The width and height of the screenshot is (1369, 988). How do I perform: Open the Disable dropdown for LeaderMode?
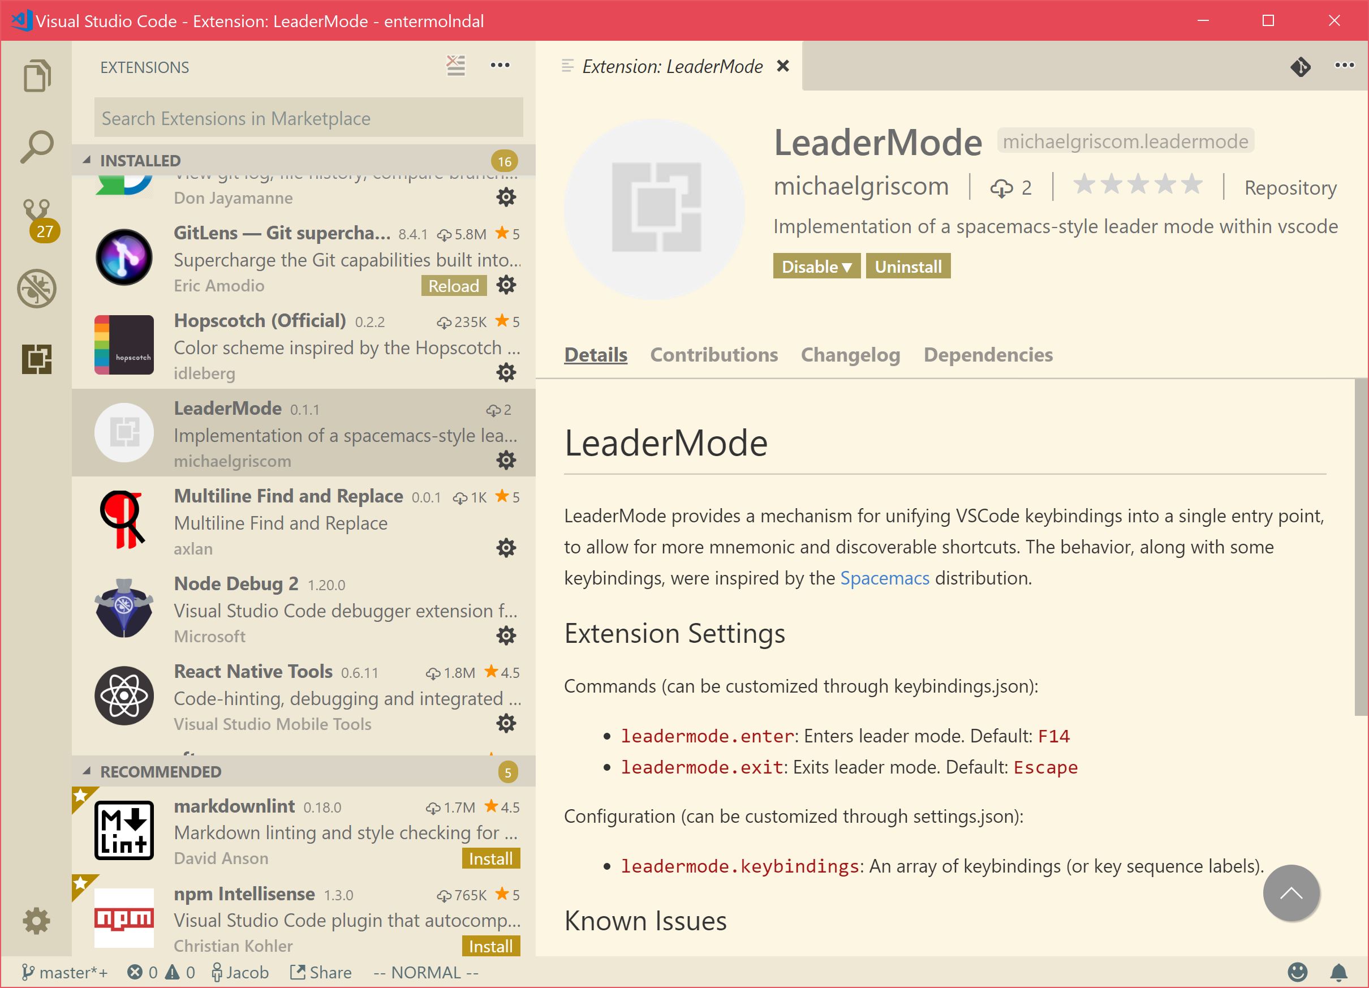click(x=816, y=267)
